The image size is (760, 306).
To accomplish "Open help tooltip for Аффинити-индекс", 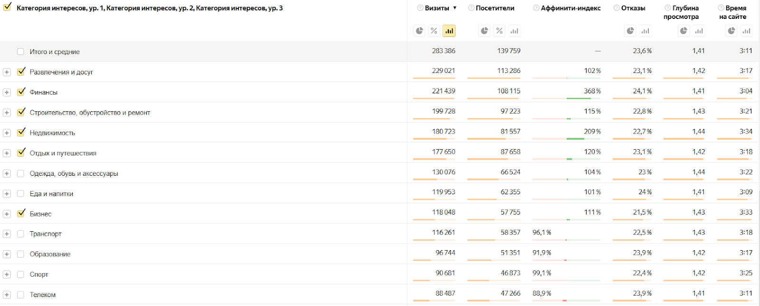I will point(536,8).
